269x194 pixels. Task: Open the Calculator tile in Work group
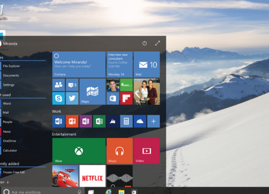[x=126, y=121]
